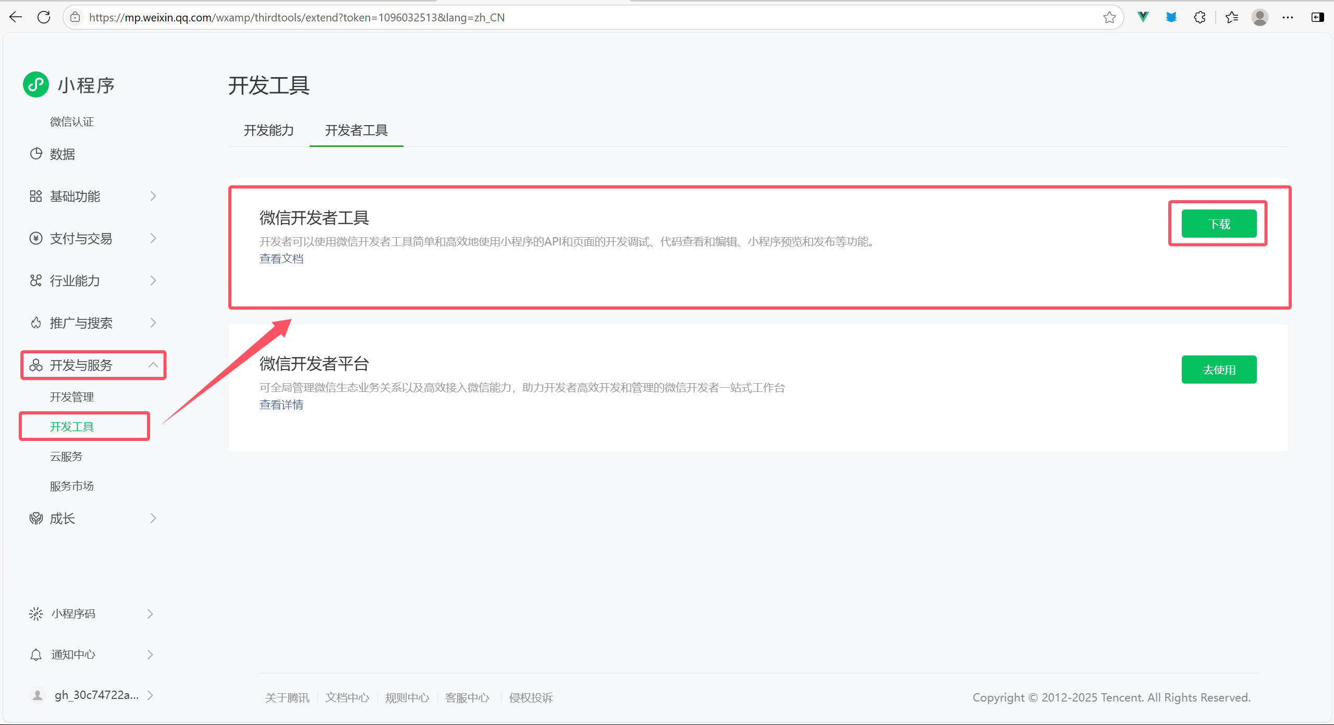Viewport: 1334px width, 725px height.
Task: Open the browser profile avatar icon
Action: coord(1259,17)
